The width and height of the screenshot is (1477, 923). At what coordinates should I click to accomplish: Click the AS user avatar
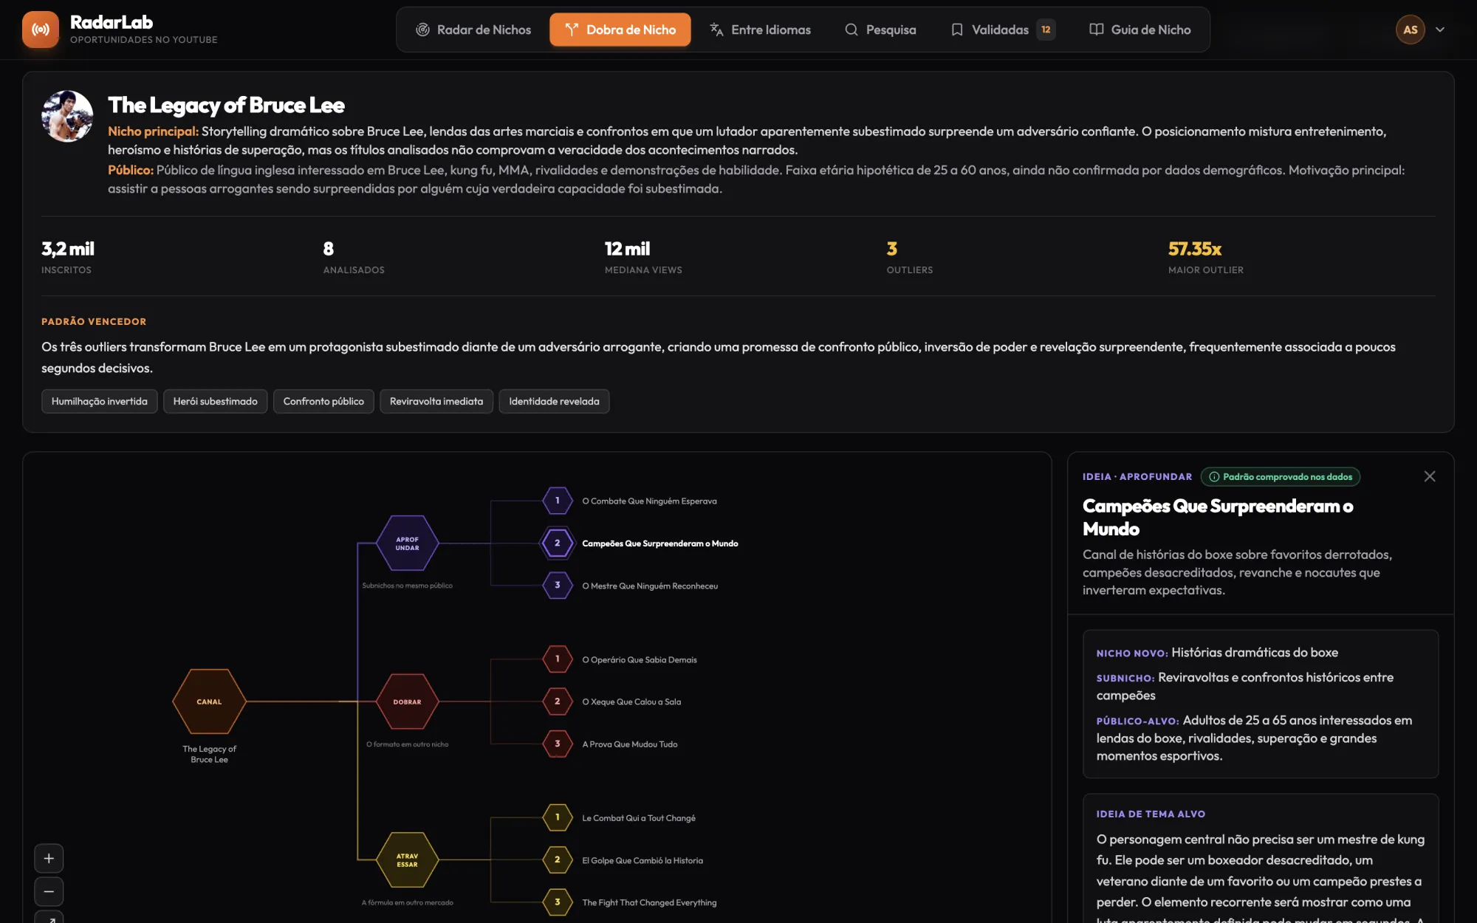coord(1410,30)
